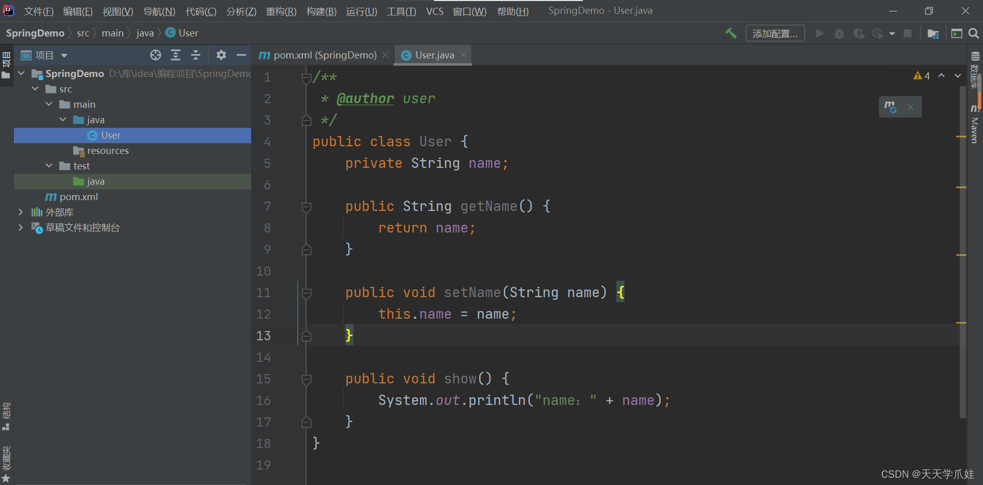
Task: Open the VCS menu
Action: coord(435,11)
